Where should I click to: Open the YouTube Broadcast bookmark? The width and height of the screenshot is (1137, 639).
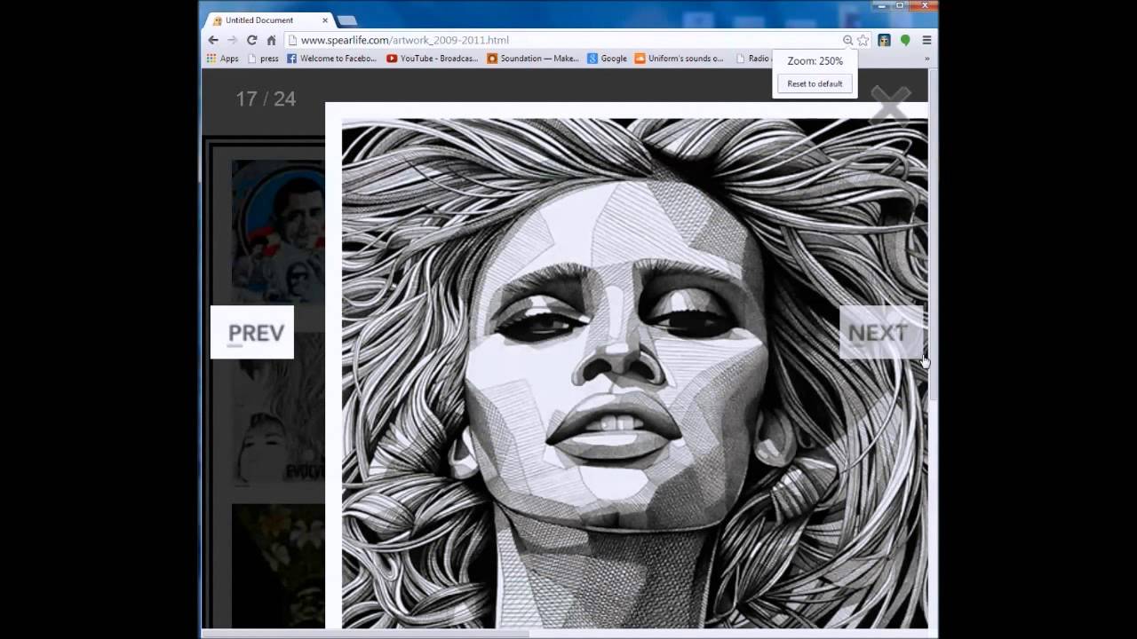tap(433, 59)
